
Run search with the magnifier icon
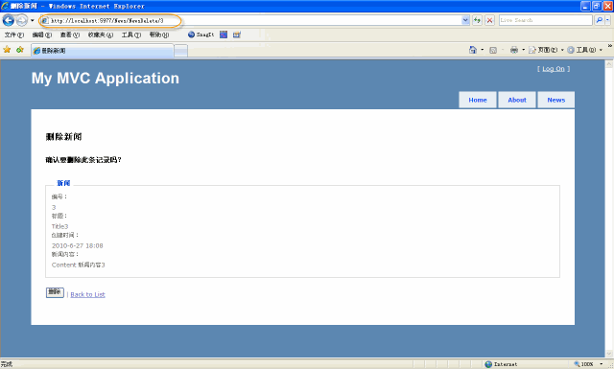[599, 20]
